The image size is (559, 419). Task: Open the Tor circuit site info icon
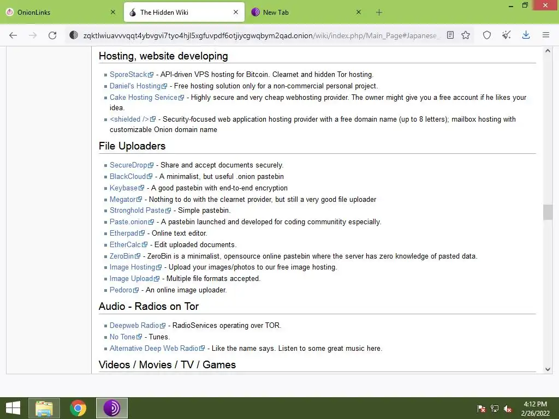[x=74, y=35]
